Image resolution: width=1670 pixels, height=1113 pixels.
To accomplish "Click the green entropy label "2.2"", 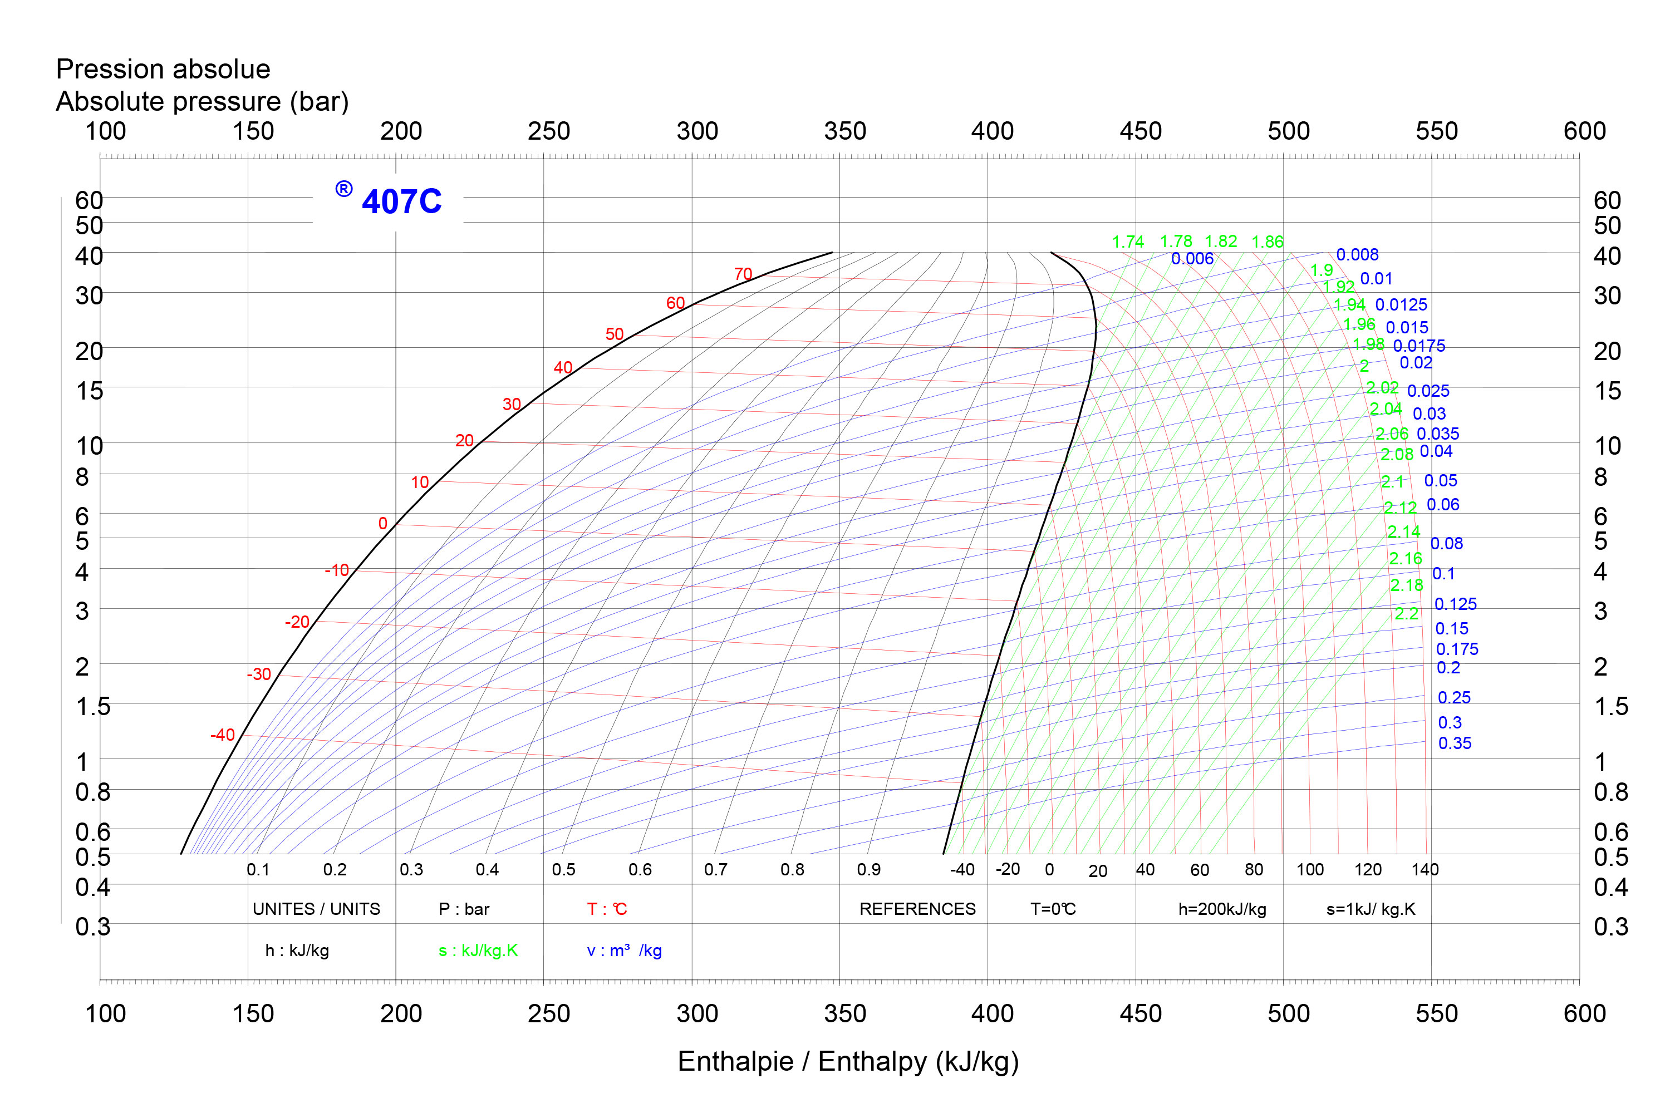I will (1407, 614).
